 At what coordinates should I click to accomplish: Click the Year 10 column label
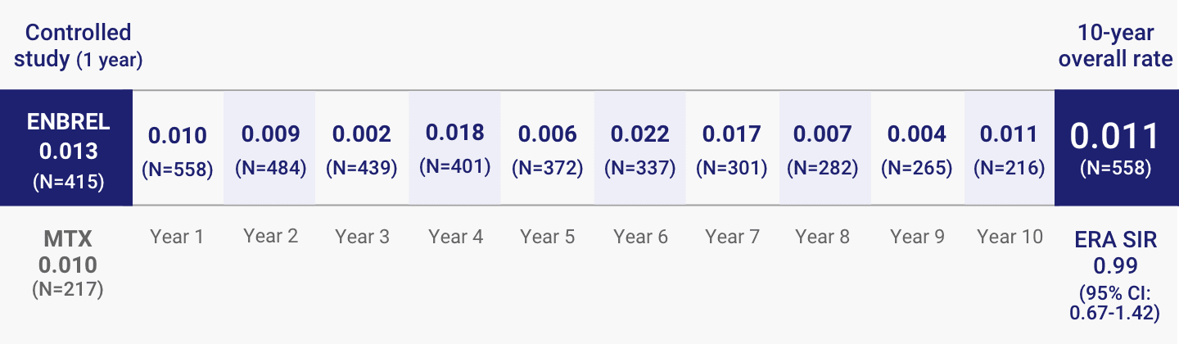click(1010, 238)
